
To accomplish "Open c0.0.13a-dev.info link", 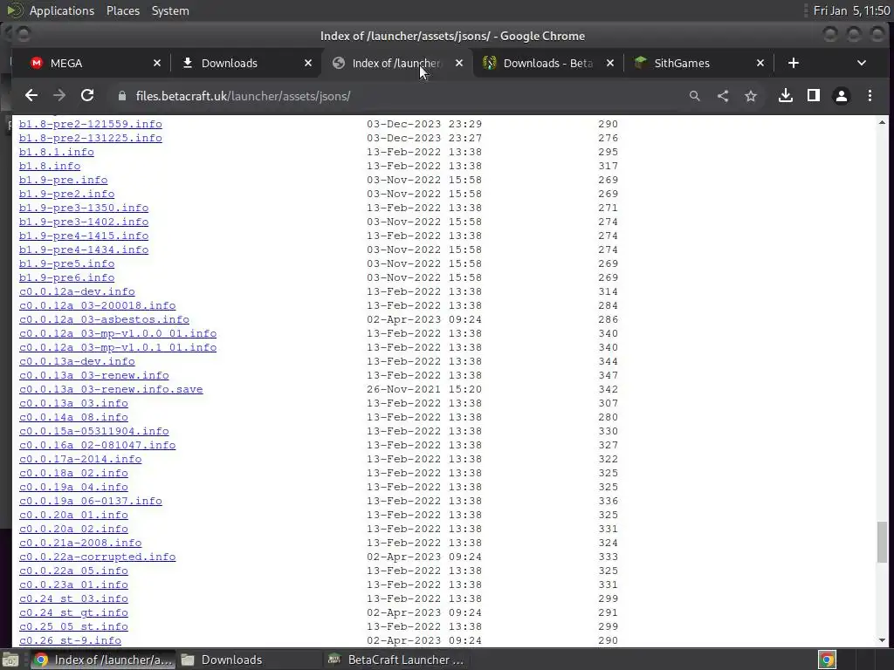I will [x=77, y=361].
